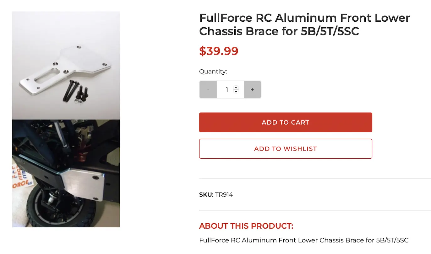Increase quantity with the plus button
This screenshot has height=254, width=431.
pos(252,90)
